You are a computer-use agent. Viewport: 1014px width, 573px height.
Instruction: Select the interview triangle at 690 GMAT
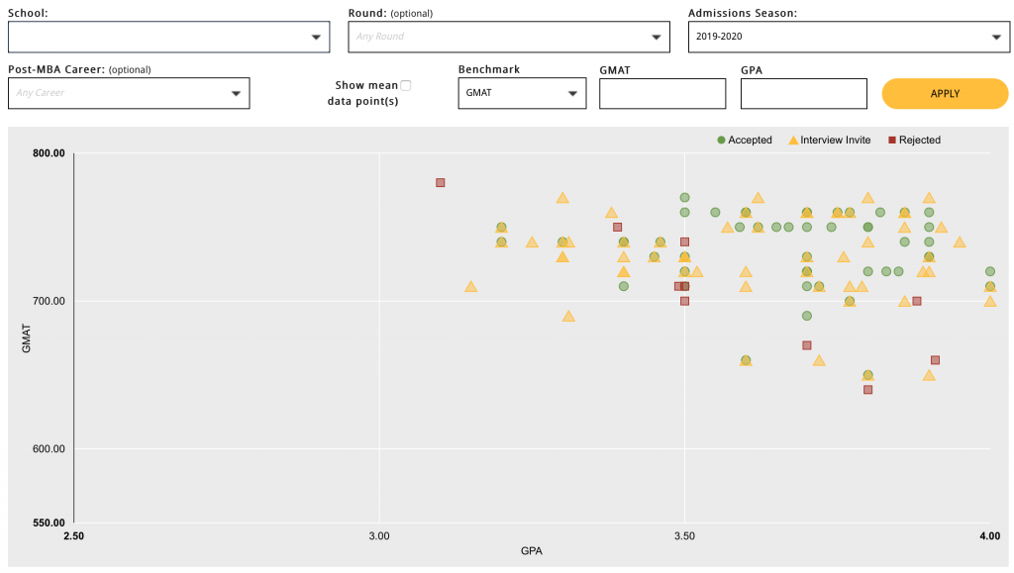click(x=568, y=316)
